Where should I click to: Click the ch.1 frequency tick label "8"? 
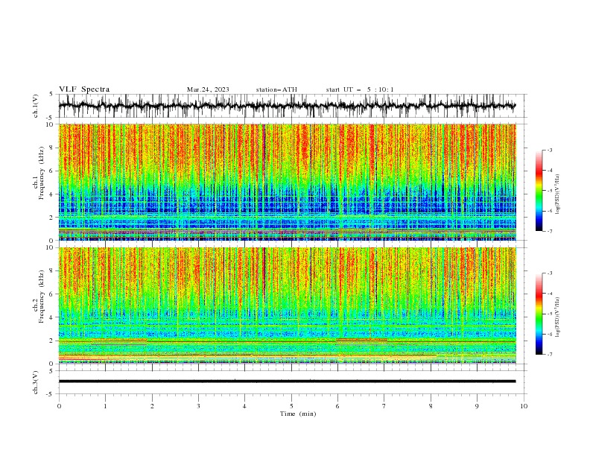point(52,148)
